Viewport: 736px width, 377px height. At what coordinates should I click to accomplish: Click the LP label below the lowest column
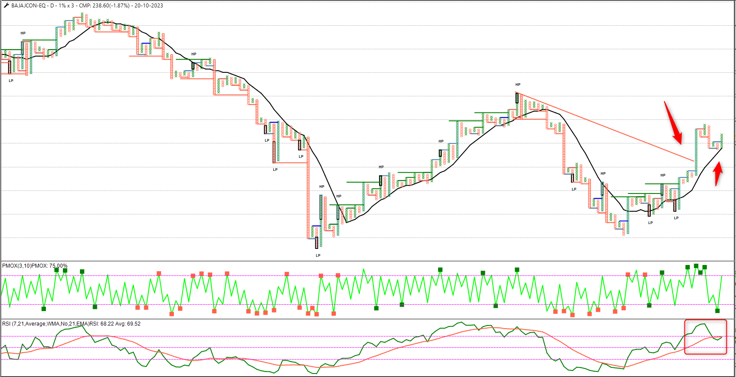pyautogui.click(x=318, y=255)
